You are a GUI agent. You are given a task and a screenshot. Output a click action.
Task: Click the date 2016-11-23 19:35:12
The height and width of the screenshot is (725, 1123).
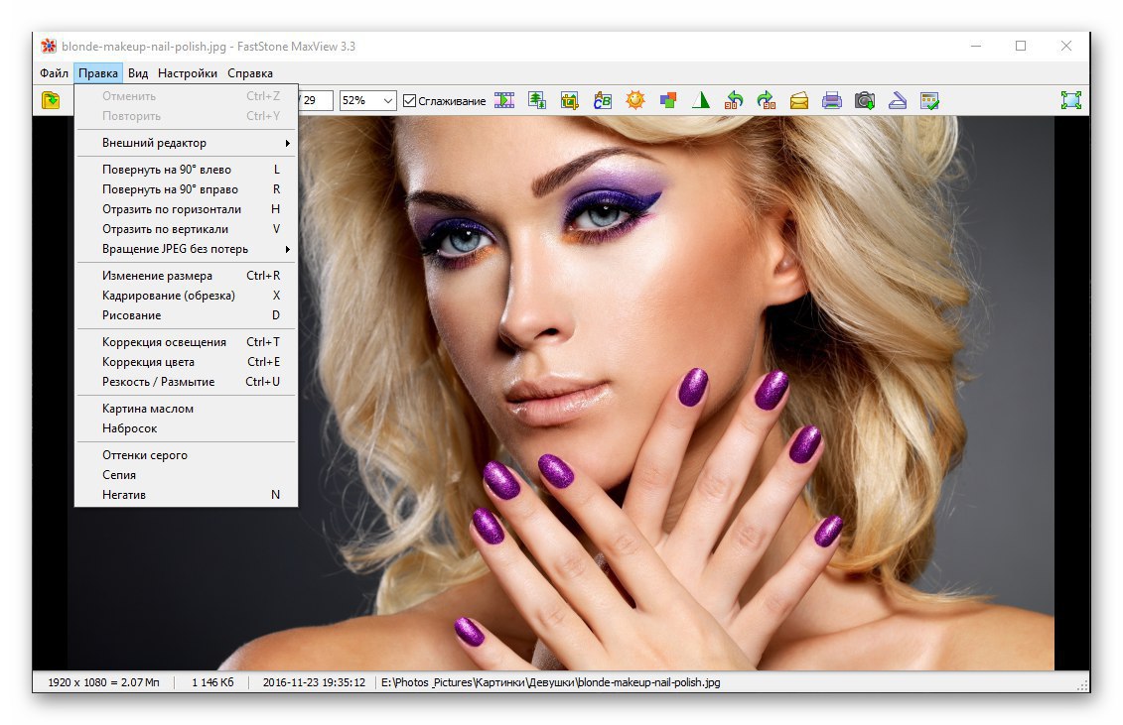[314, 682]
